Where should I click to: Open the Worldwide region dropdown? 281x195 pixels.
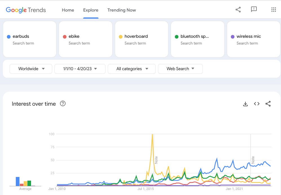coord(31,69)
